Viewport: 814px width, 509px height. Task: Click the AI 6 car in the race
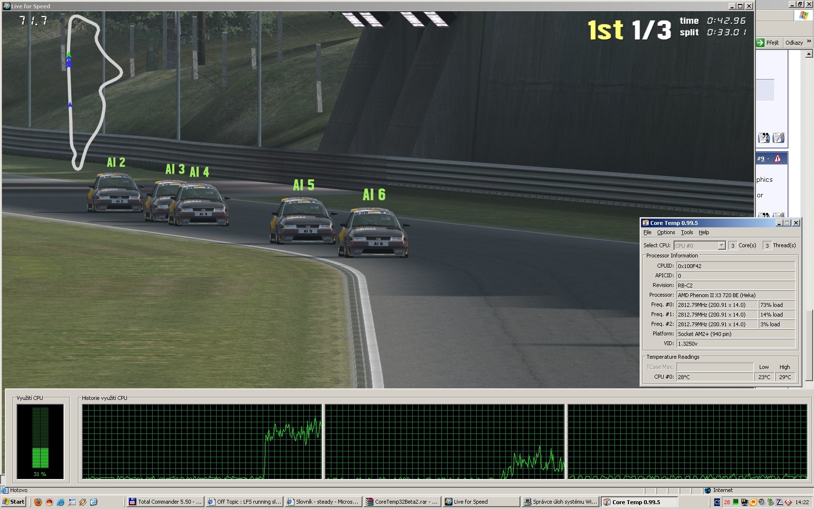click(374, 232)
